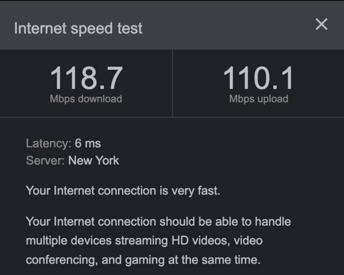344x275 pixels.
Task: Click the word "conferencing" in the description
Action: (x=61, y=260)
